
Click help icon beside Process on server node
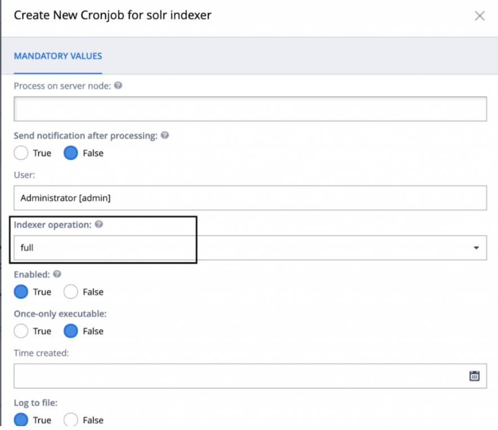118,86
